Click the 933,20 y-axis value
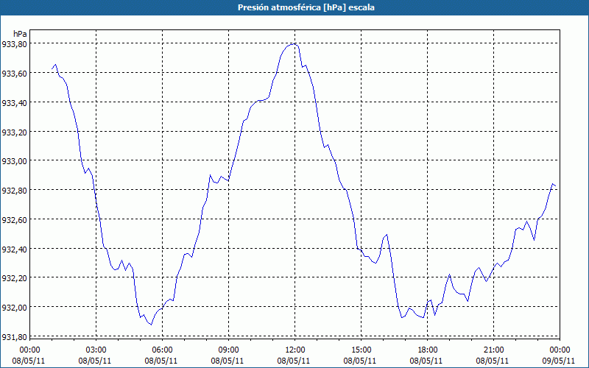The image size is (589, 368). tap(14, 132)
